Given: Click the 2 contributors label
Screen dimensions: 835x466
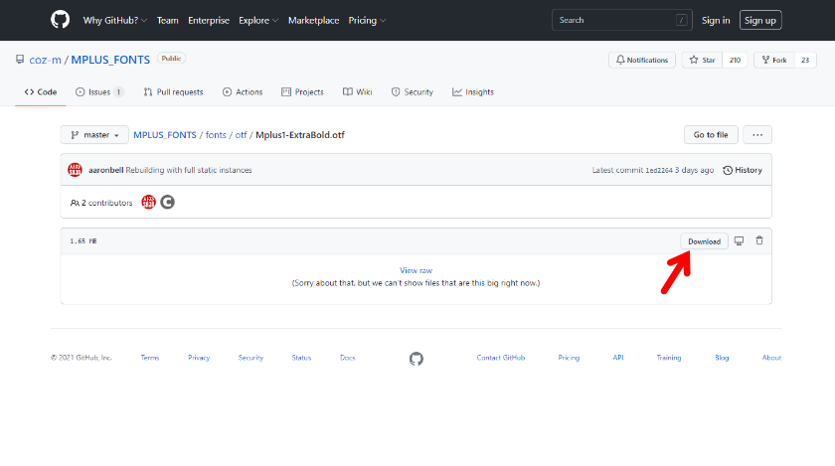Looking at the screenshot, I should point(101,203).
